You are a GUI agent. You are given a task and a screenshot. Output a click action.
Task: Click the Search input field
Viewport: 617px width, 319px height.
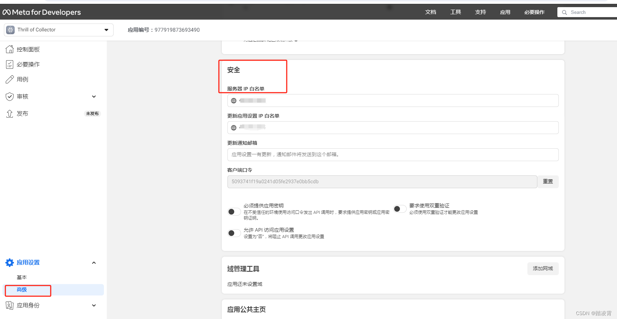(587, 12)
